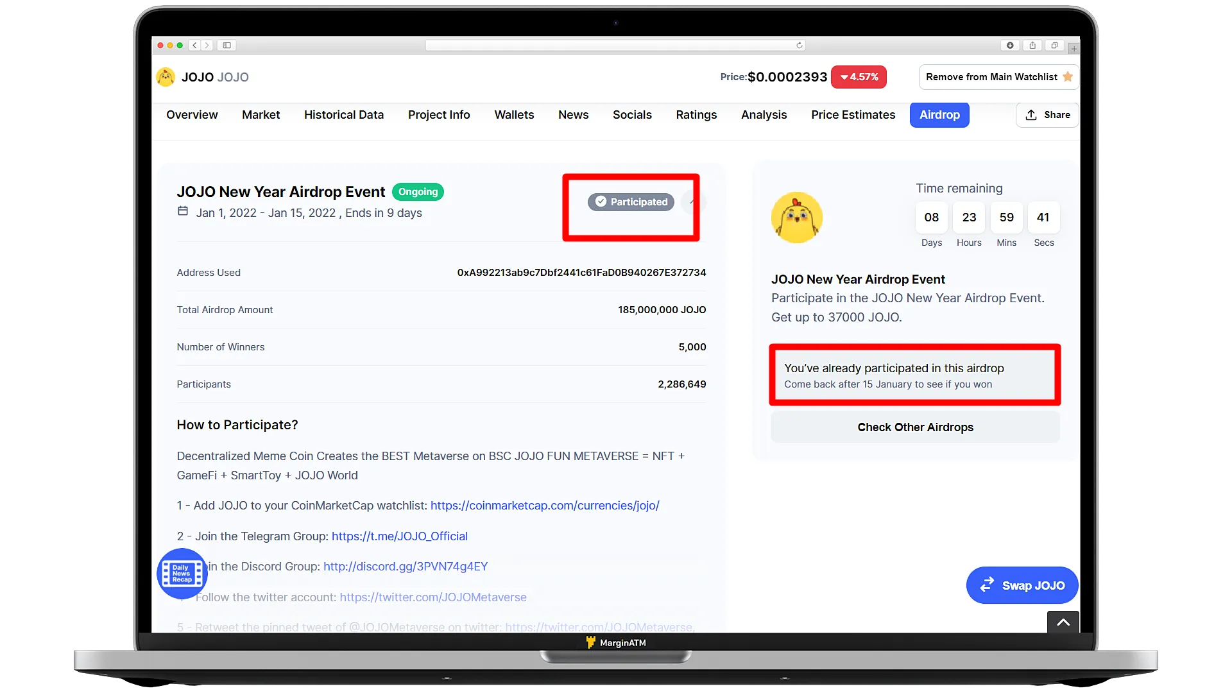
Task: Show browser tab overview icon
Action: tap(1054, 46)
